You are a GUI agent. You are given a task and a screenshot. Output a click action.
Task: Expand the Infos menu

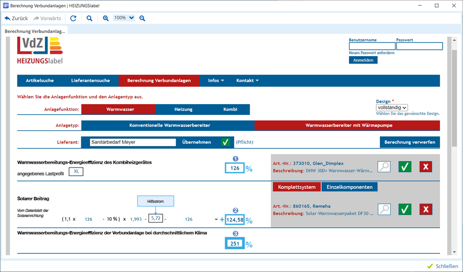216,81
